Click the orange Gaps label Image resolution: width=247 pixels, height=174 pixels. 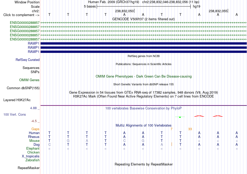(35, 129)
